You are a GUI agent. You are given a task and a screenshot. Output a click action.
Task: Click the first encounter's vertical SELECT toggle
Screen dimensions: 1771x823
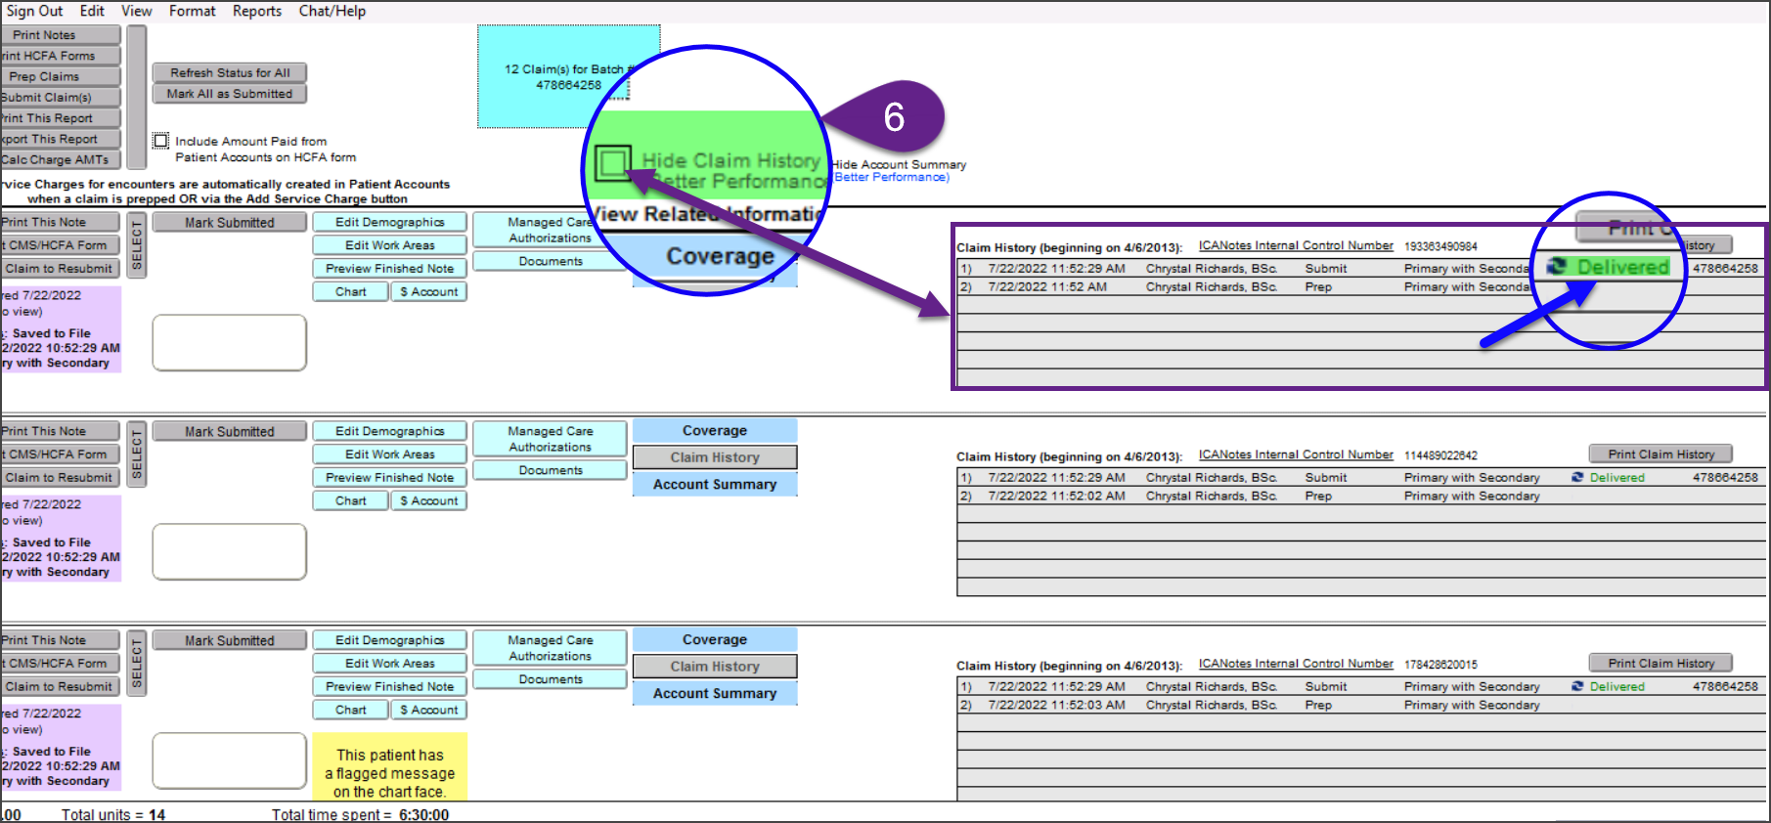tap(137, 245)
